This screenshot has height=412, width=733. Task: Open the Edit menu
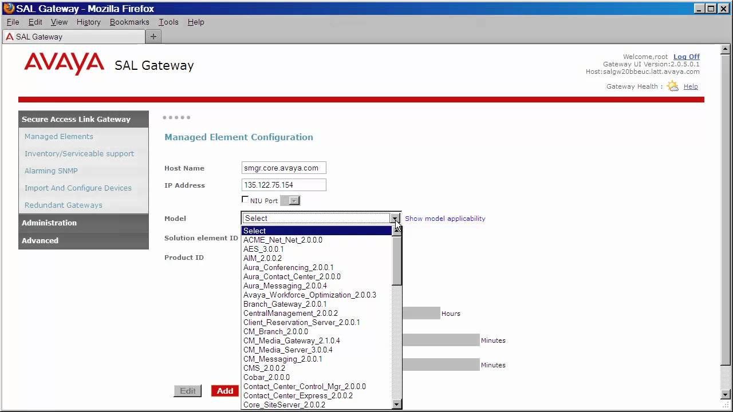(x=36, y=22)
